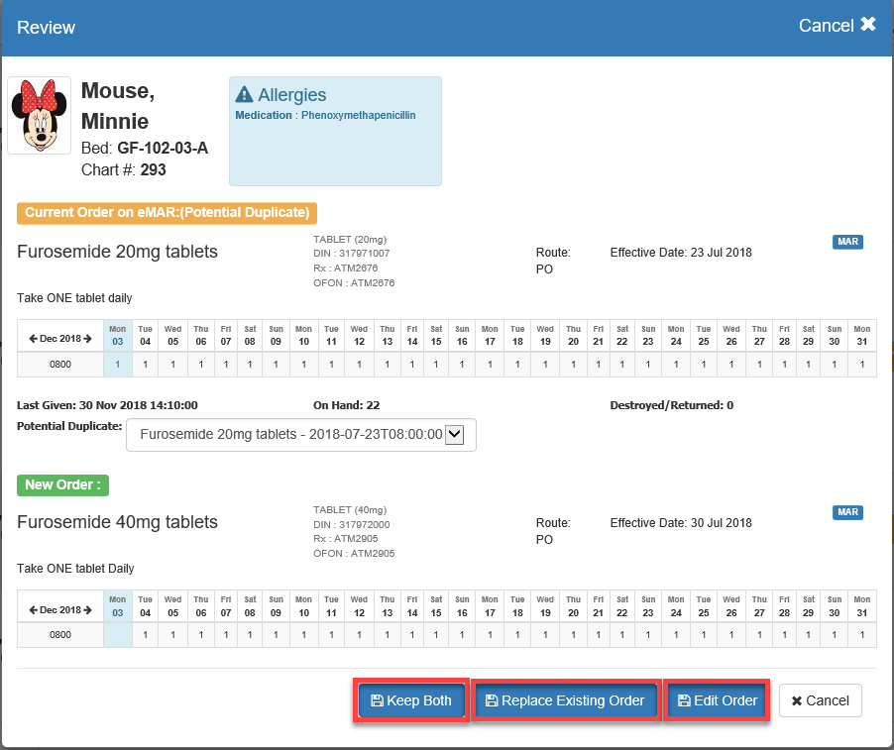Viewport: 894px width, 750px height.
Task: Click Edit Order button
Action: click(x=717, y=700)
